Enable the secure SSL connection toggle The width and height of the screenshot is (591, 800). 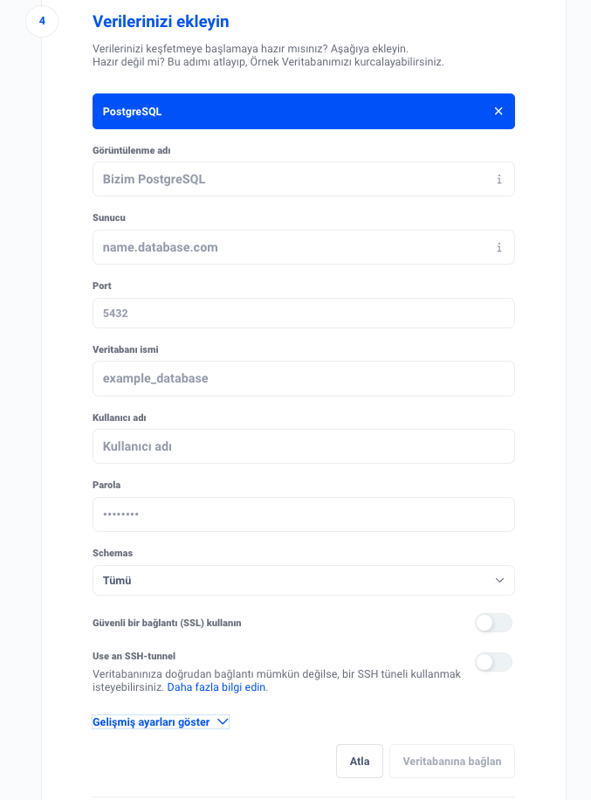pos(493,623)
